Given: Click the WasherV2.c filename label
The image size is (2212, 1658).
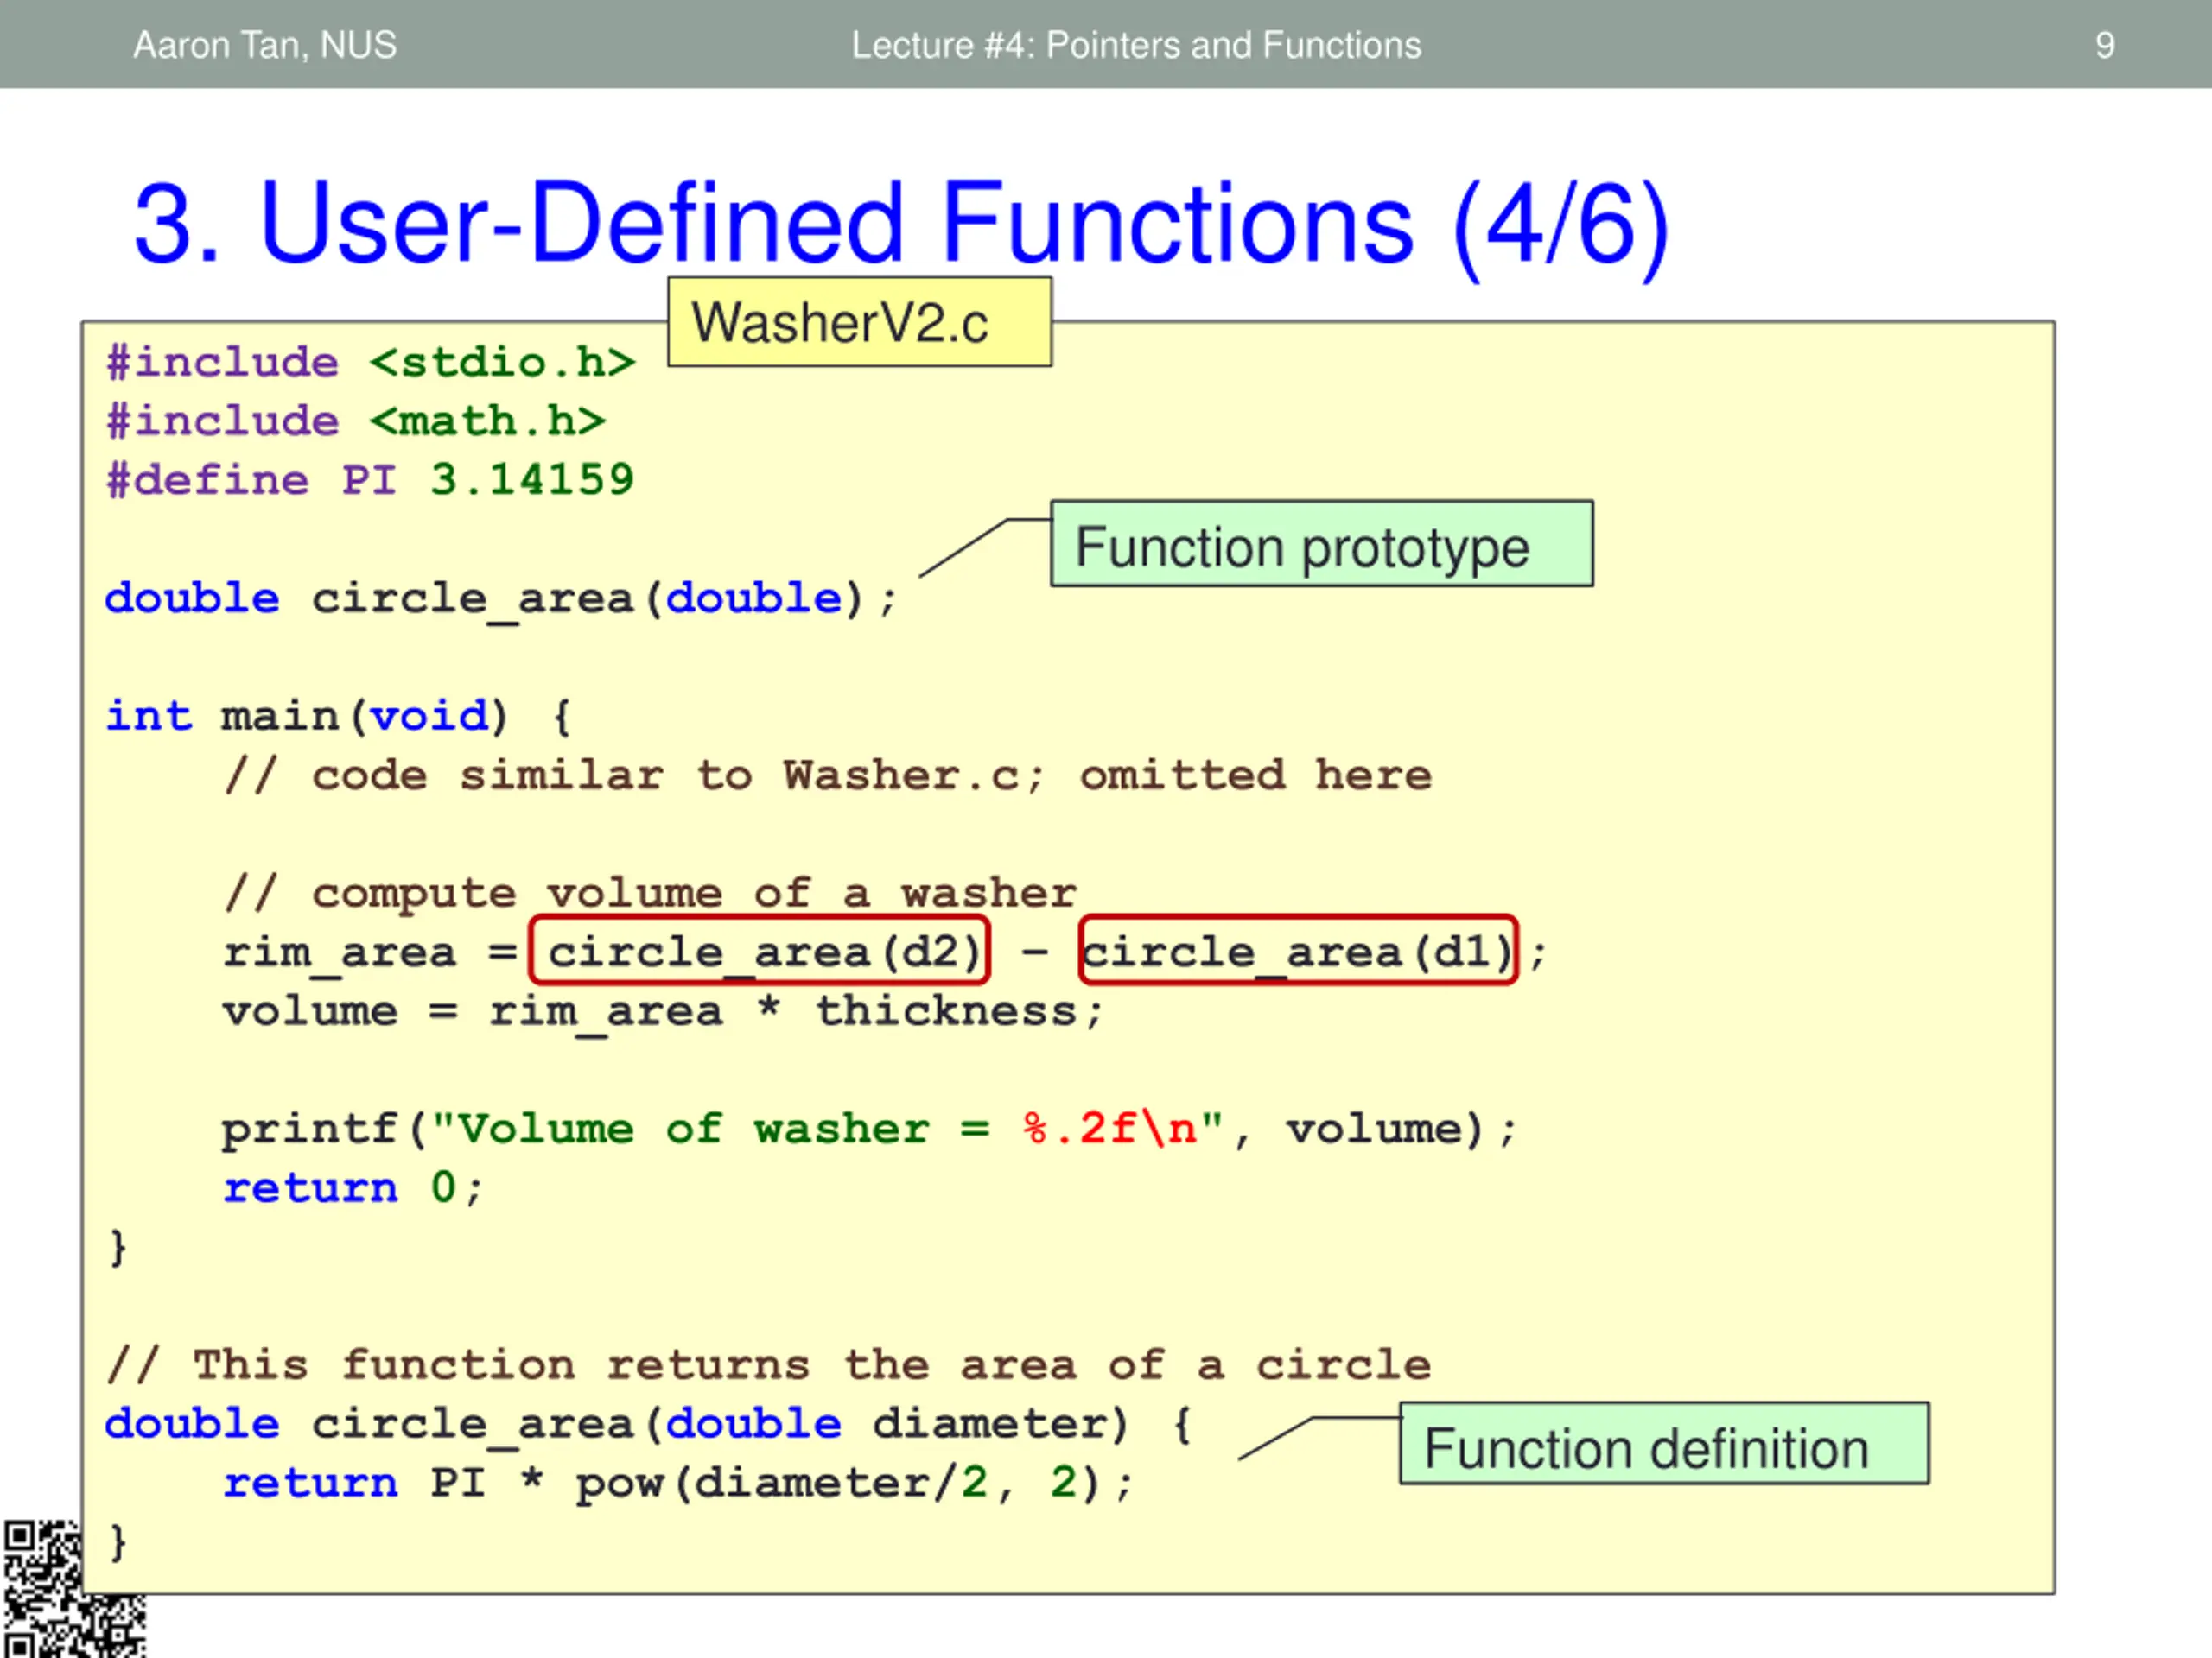Looking at the screenshot, I should [858, 323].
